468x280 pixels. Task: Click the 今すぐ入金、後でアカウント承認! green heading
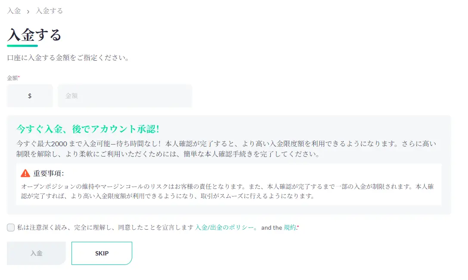(88, 129)
